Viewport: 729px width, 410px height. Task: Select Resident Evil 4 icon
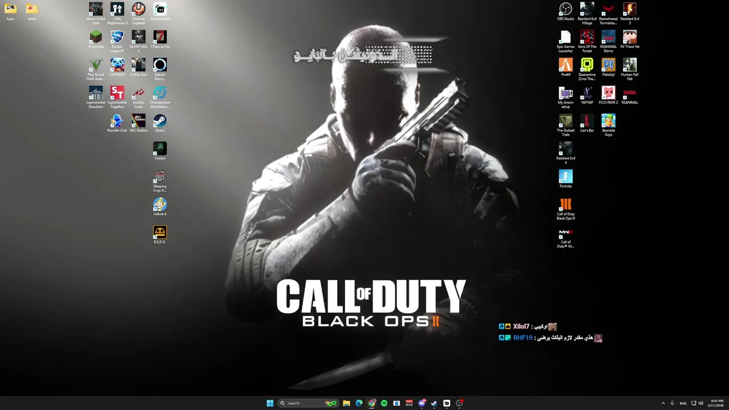click(x=566, y=153)
